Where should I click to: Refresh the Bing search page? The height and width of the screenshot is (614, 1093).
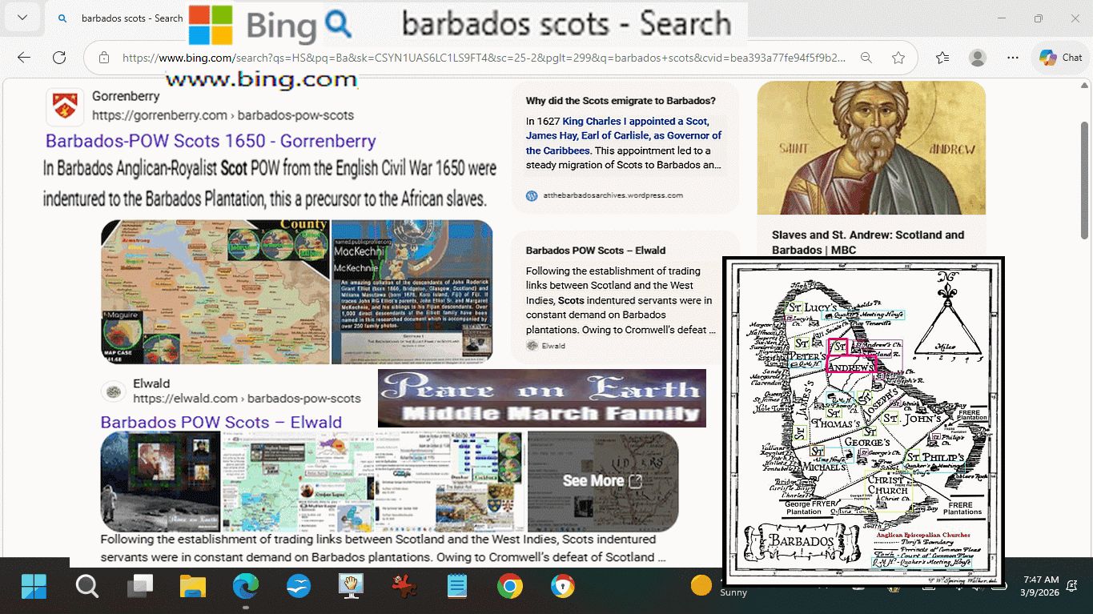point(59,58)
